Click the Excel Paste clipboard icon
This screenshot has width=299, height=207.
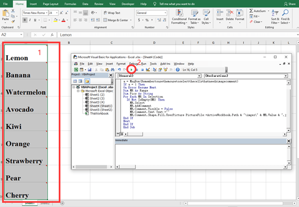pos(5,13)
